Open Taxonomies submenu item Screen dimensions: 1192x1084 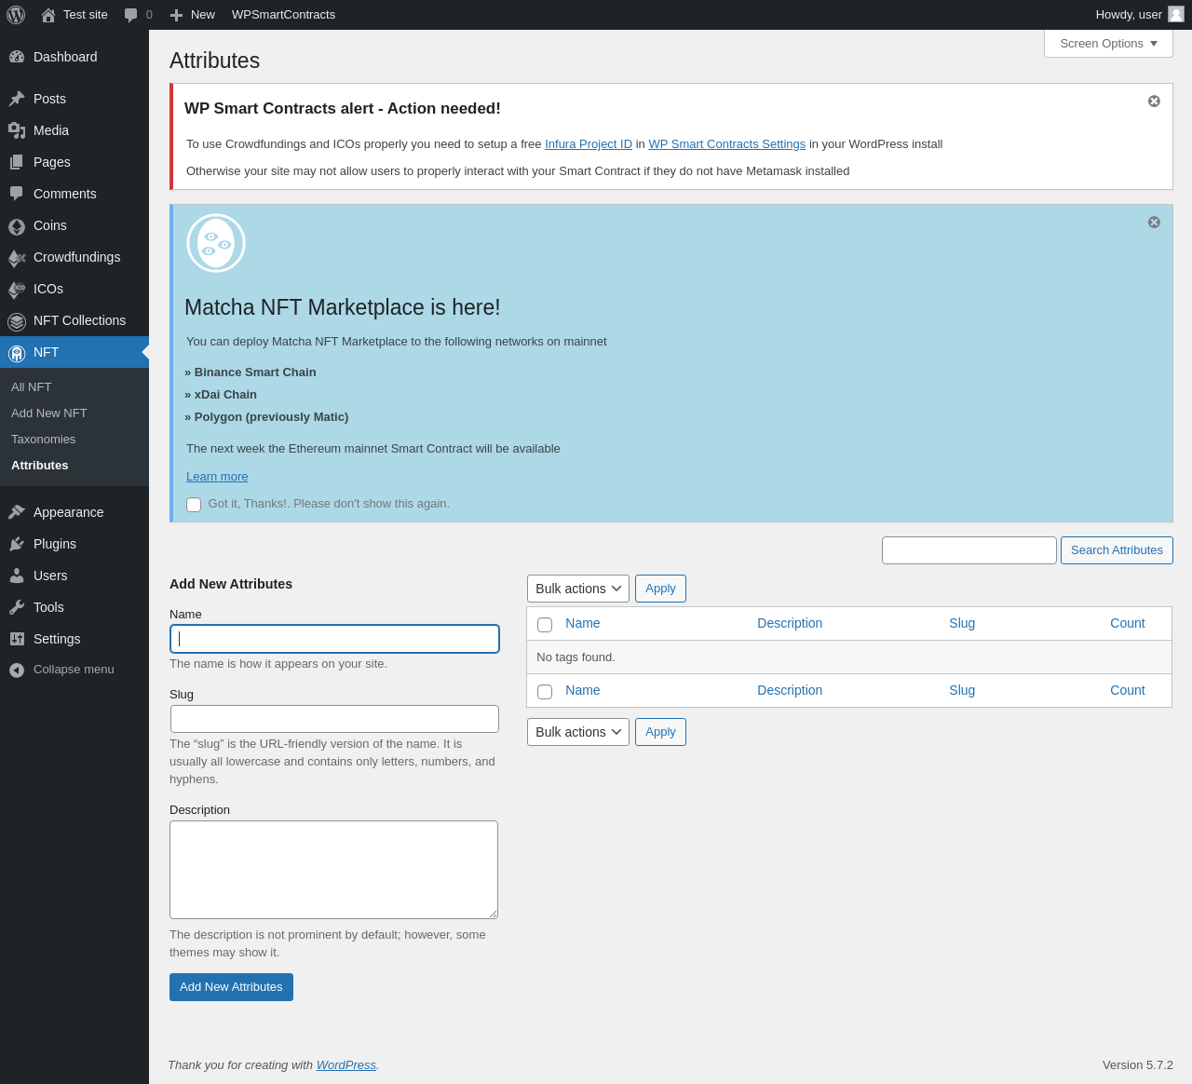(x=44, y=439)
